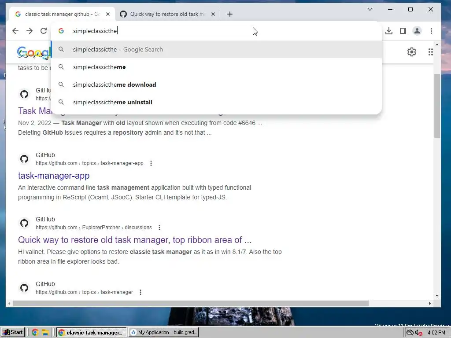Click the muted volume tray icon
The image size is (451, 338).
418,333
